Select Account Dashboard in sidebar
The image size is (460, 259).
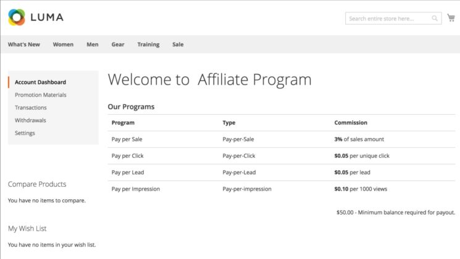pyautogui.click(x=40, y=82)
